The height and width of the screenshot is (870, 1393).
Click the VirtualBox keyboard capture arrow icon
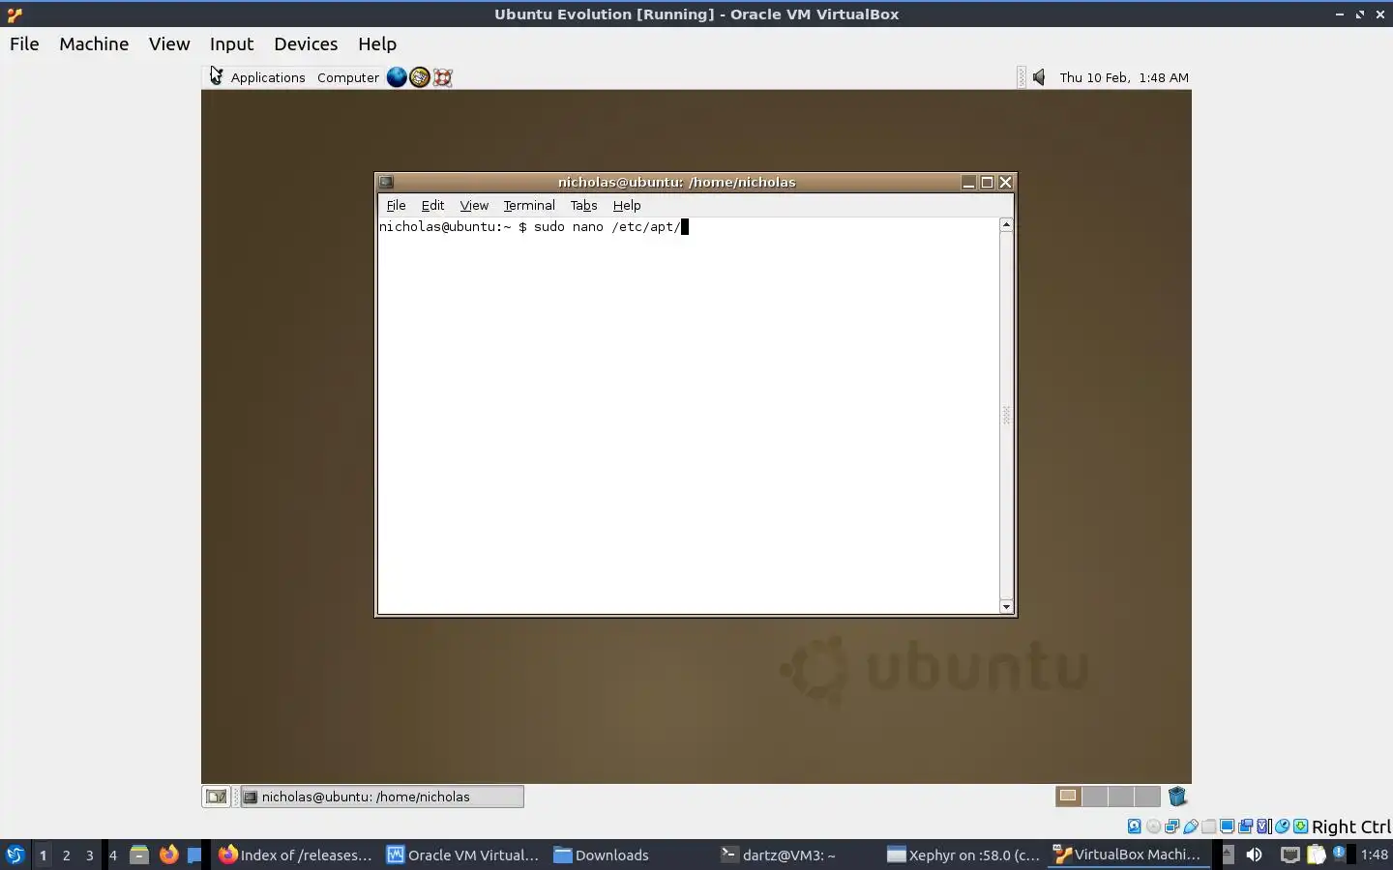(x=1301, y=826)
